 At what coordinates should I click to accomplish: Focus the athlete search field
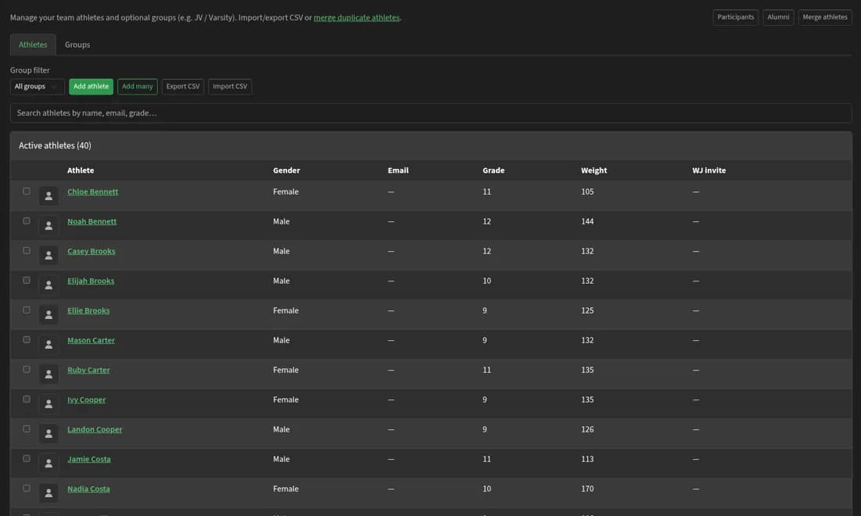click(x=430, y=113)
